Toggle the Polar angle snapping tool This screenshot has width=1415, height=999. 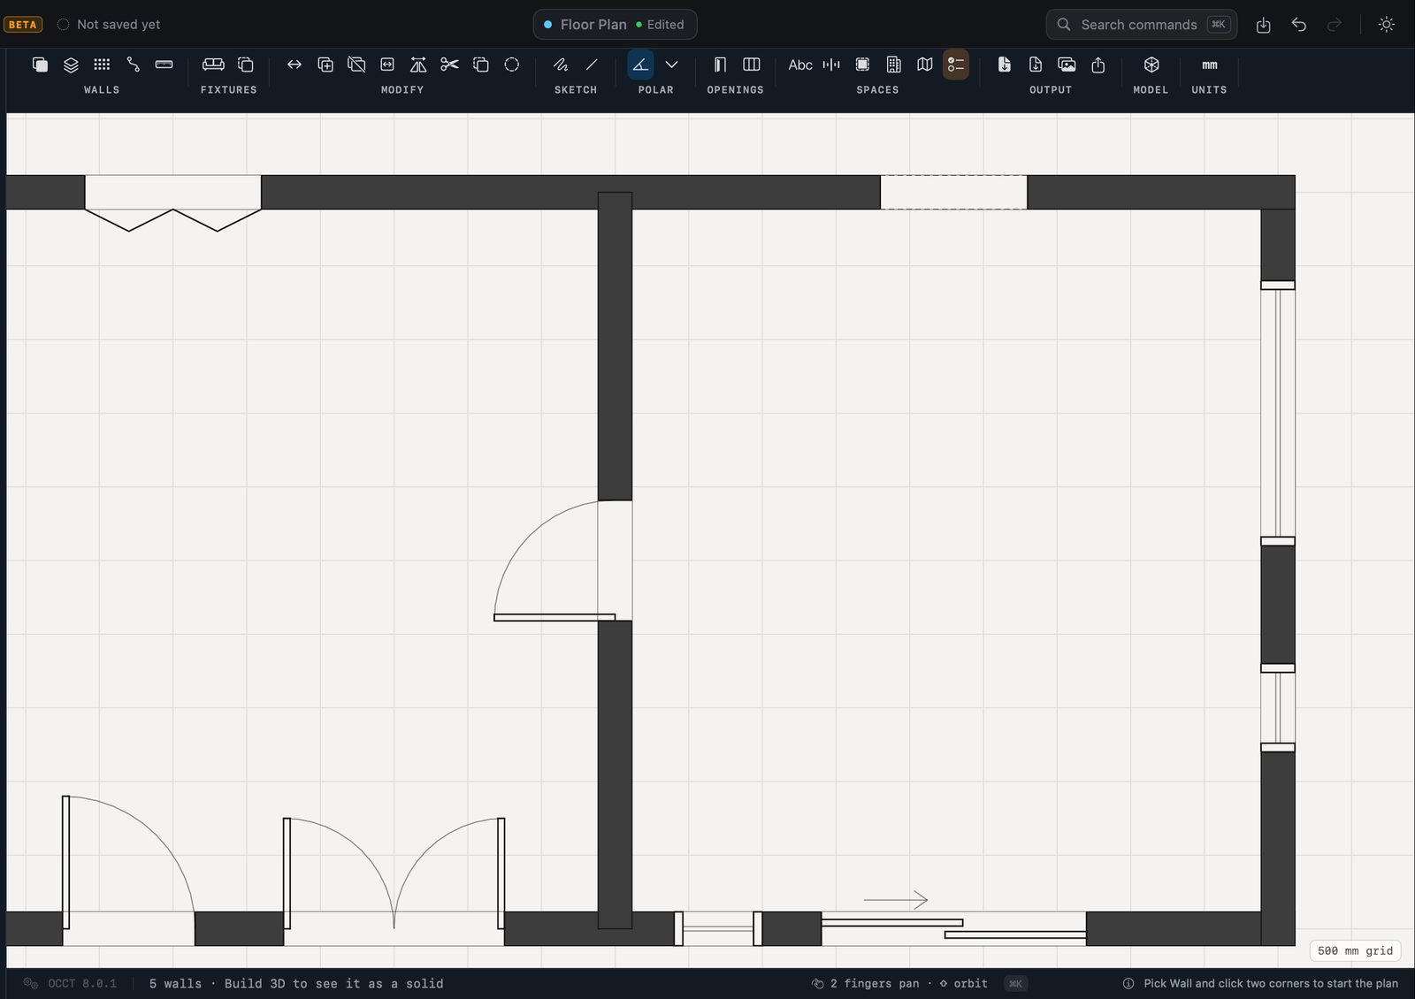(x=640, y=65)
